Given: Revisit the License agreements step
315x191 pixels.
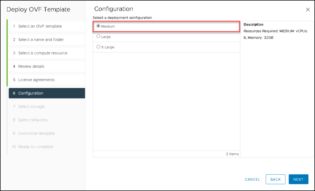Looking at the screenshot, I should [x=37, y=80].
